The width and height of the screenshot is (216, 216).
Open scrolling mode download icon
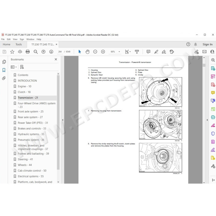coord(137,52)
